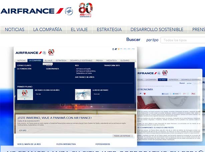Open the 80 Ans Years anniversary logo
This screenshot has height=152, width=205.
(x=85, y=10)
